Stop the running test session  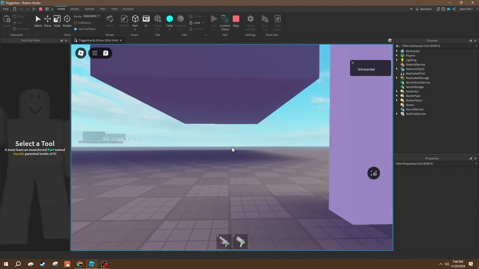tap(236, 21)
